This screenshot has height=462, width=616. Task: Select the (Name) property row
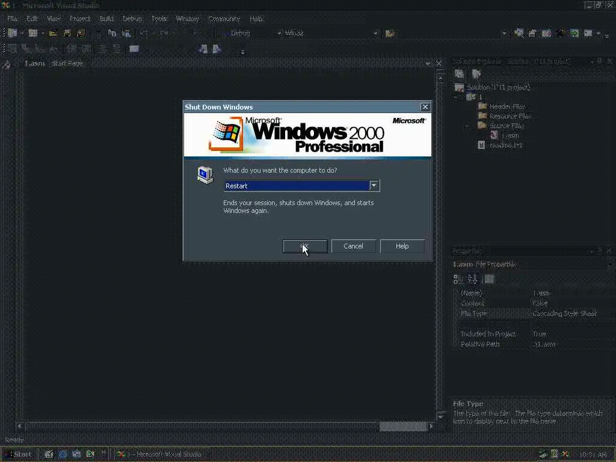534,293
